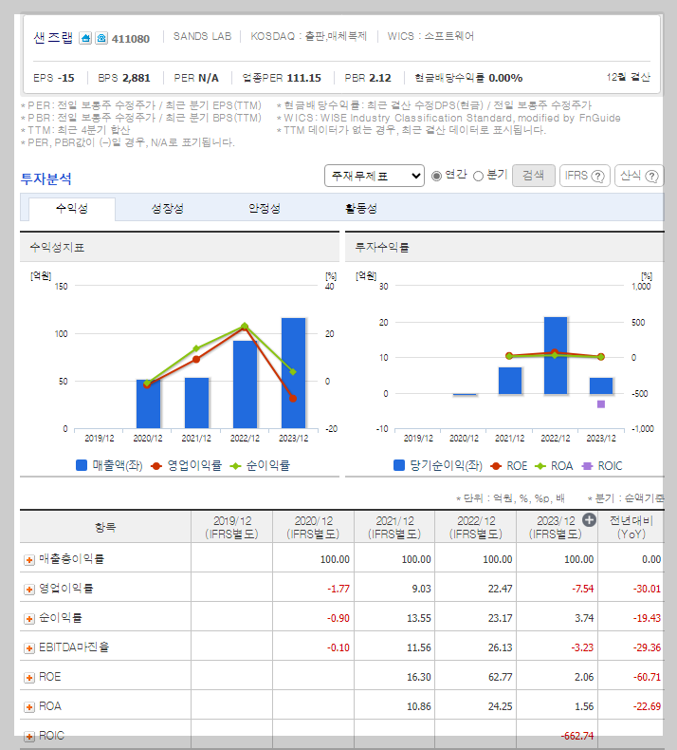The height and width of the screenshot is (750, 677).
Task: Toggle the ROE red legend marker in chart
Action: pyautogui.click(x=496, y=466)
